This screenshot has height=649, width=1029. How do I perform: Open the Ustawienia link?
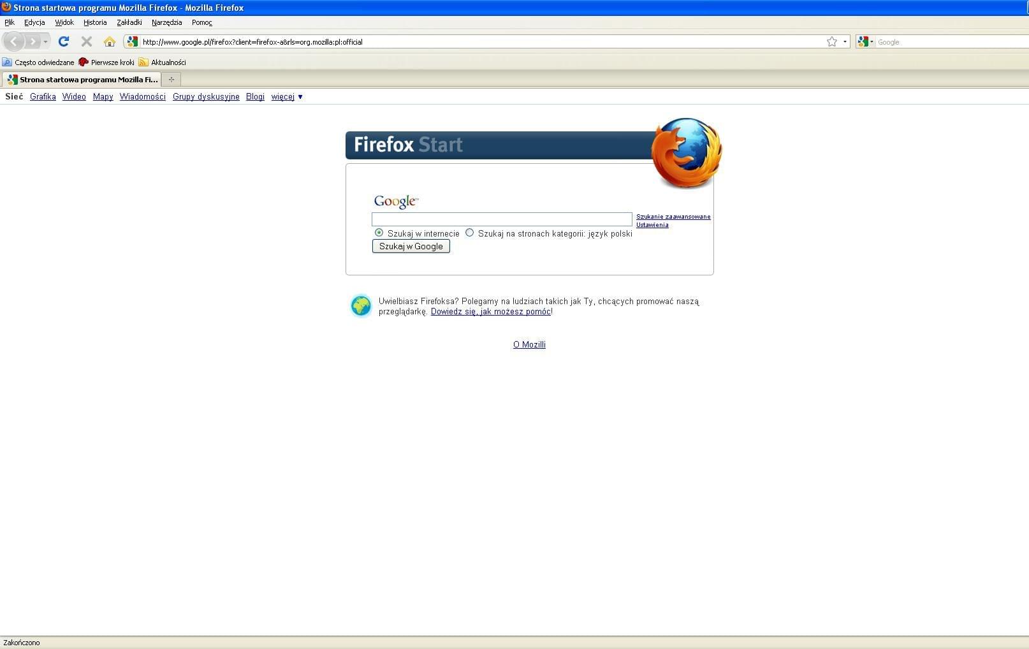click(652, 225)
